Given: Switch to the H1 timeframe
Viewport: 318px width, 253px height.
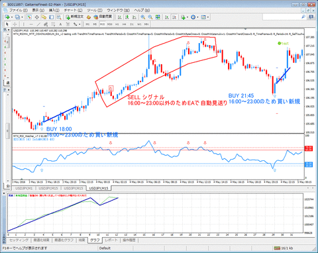Looking at the screenshot, I should pos(117,25).
